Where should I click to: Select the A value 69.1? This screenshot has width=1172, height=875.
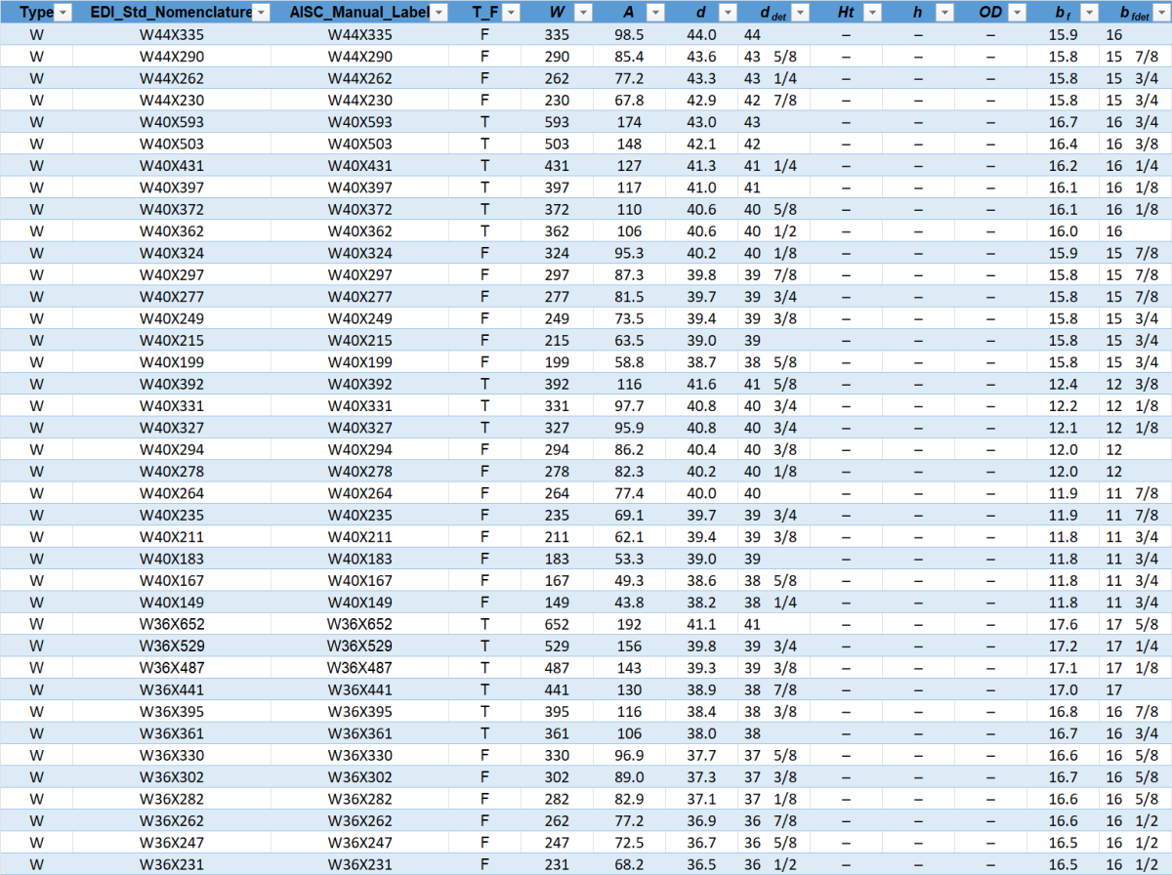click(x=628, y=516)
